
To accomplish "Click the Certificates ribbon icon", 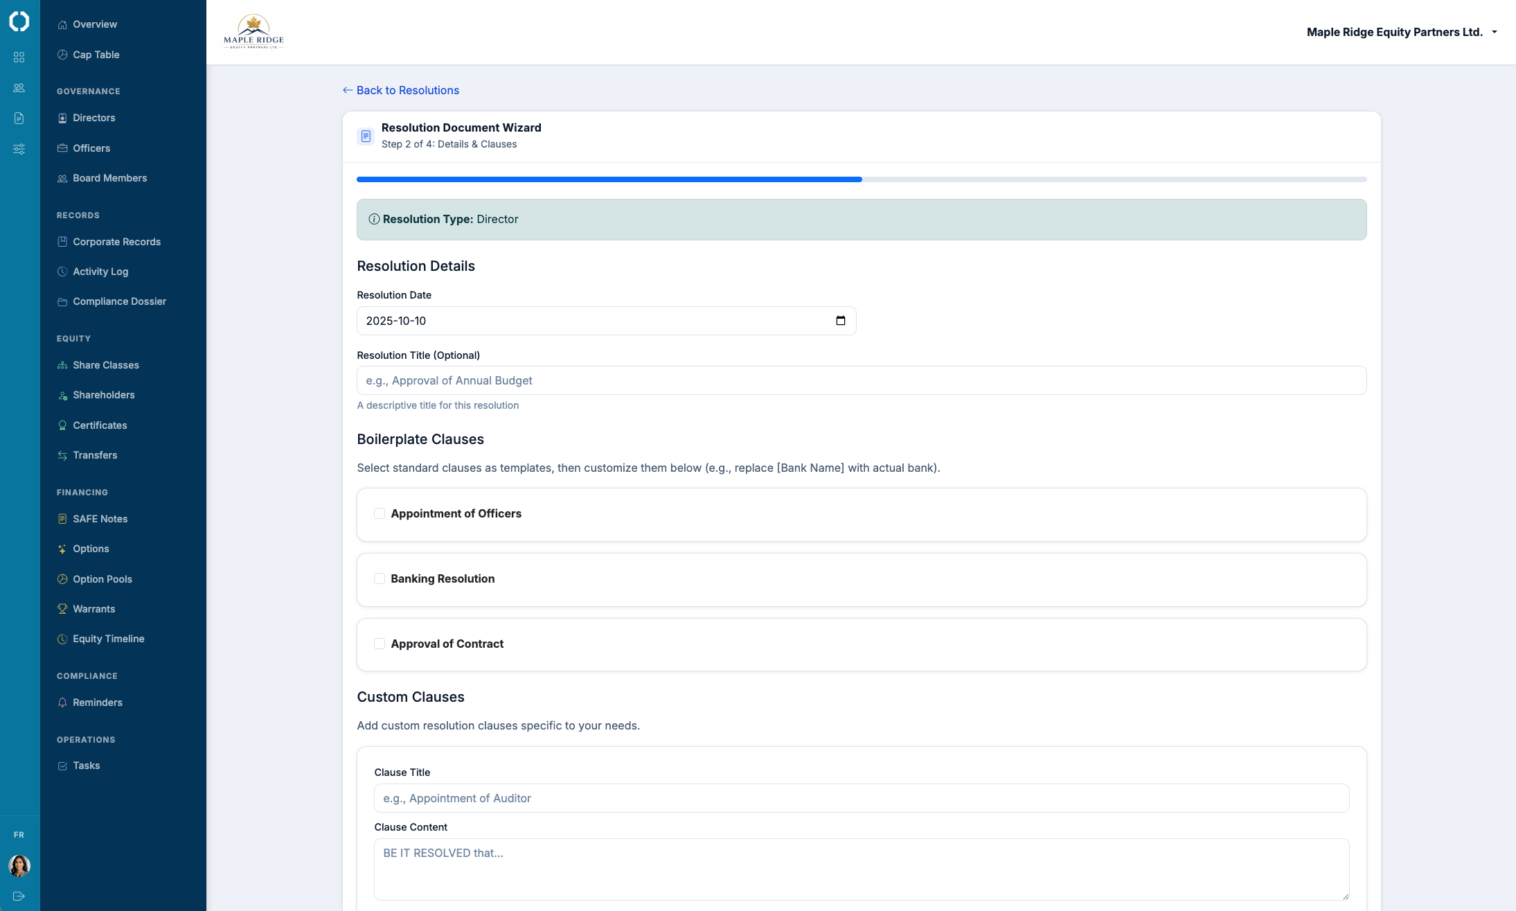I will coord(62,425).
